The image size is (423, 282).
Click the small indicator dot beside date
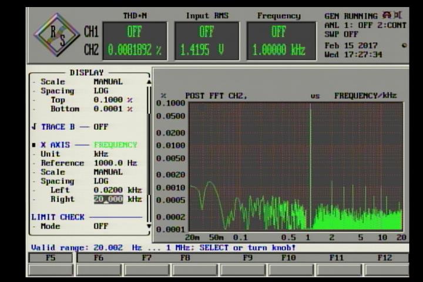click(x=404, y=45)
